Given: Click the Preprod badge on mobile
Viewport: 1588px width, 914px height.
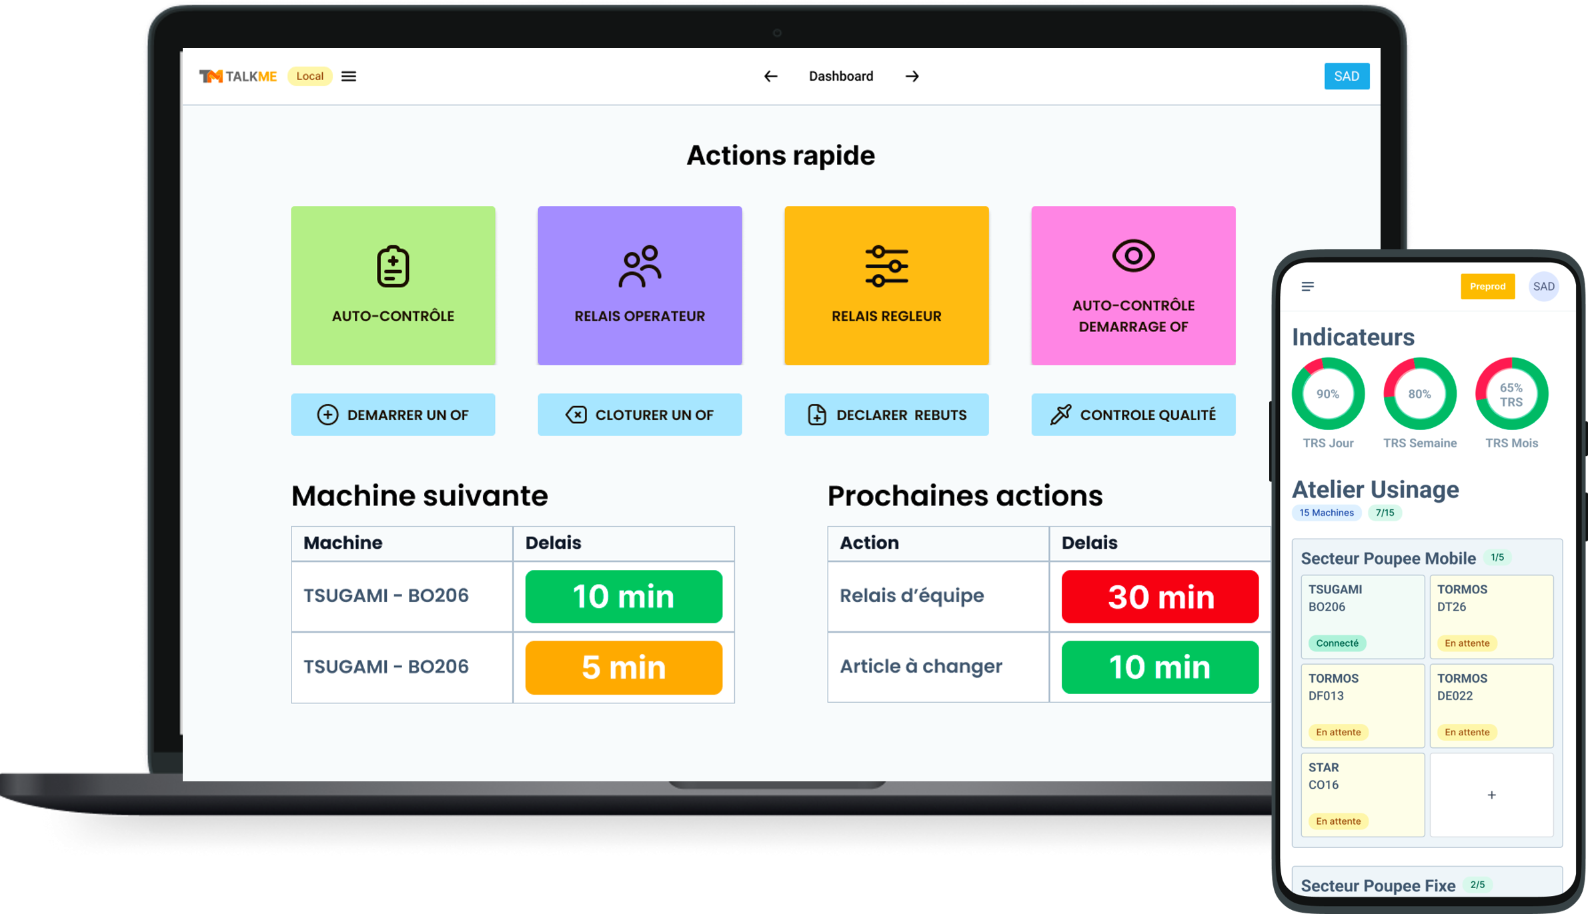Looking at the screenshot, I should (1487, 287).
